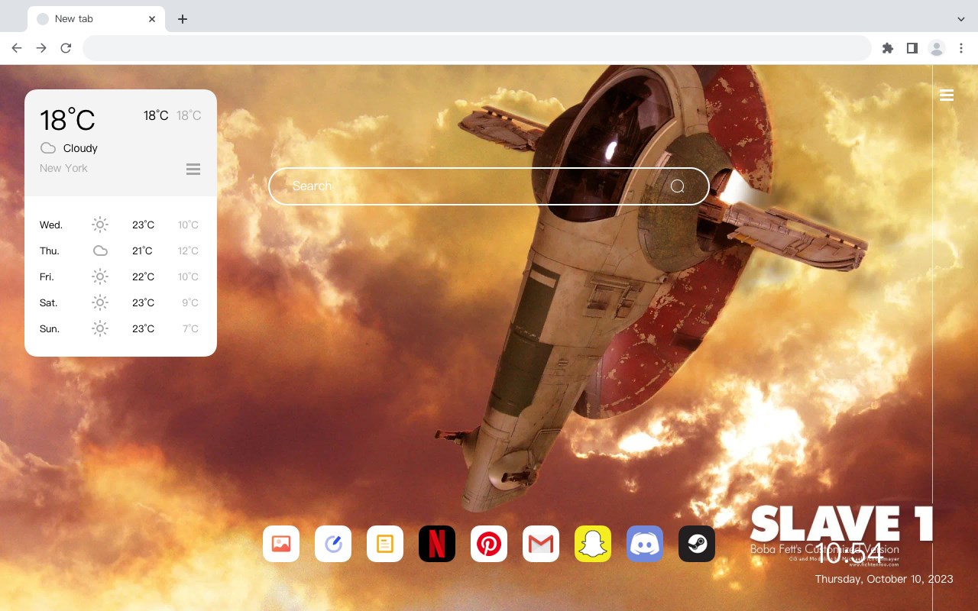978x611 pixels.
Task: Click the Sunday sunny weather icon
Action: tap(100, 328)
